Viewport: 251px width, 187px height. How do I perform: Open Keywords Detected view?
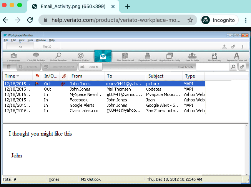click(237, 57)
